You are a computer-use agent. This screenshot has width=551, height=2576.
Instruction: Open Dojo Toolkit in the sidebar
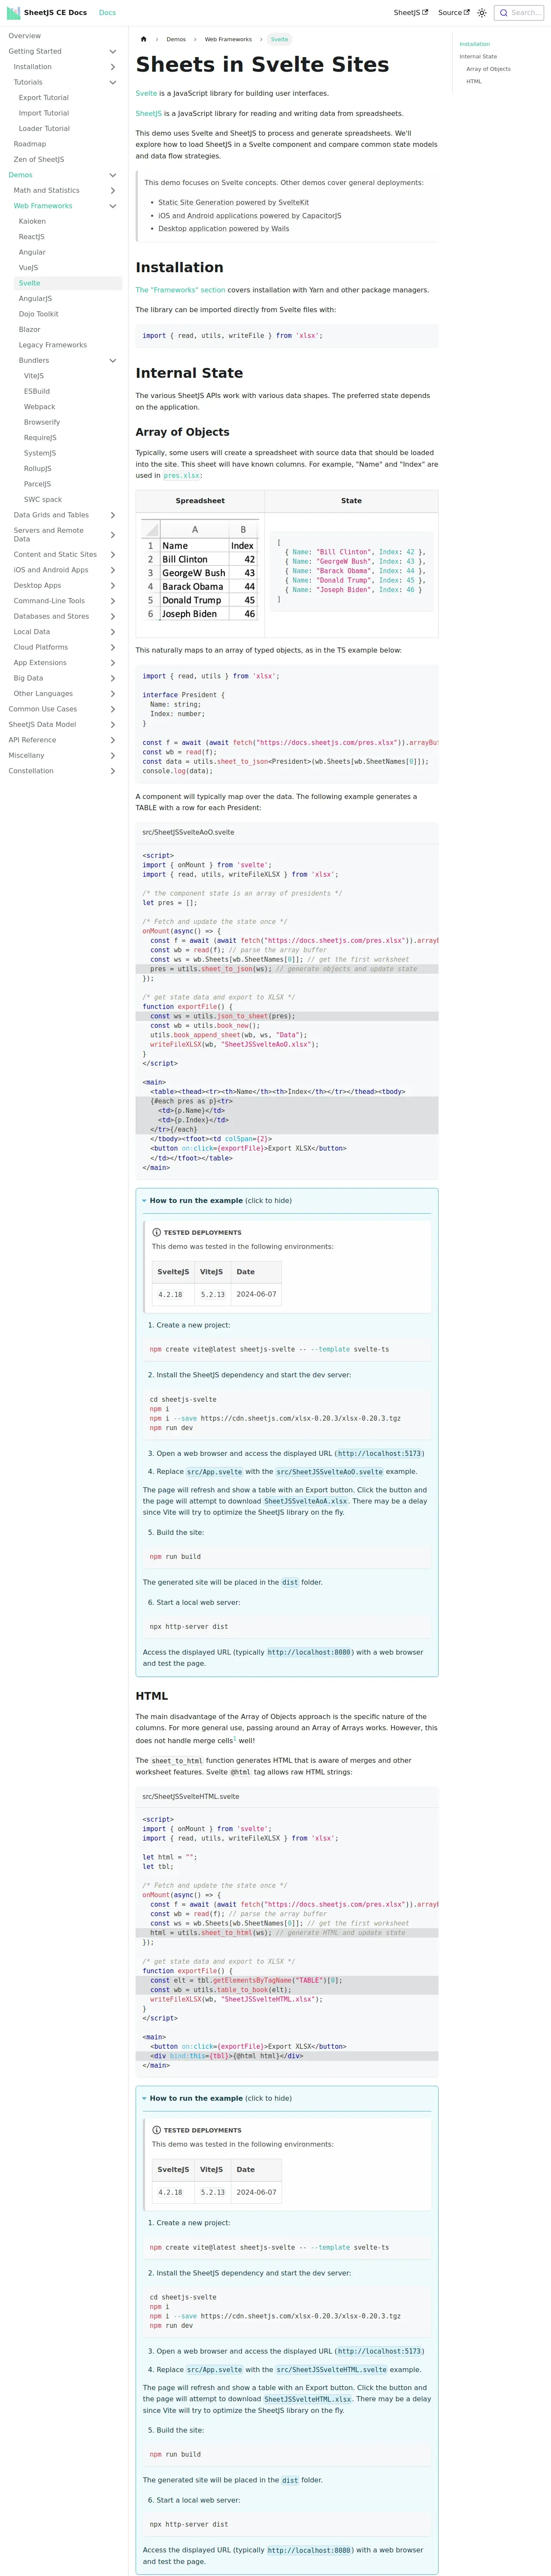point(39,314)
